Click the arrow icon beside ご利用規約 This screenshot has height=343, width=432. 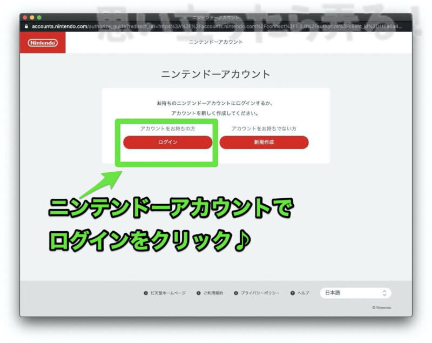(198, 293)
